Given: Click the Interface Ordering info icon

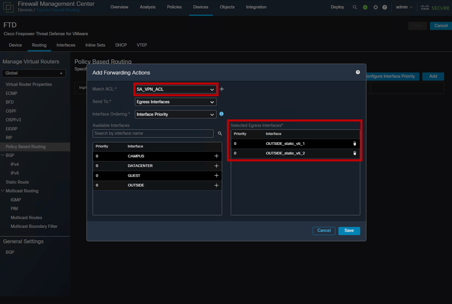Looking at the screenshot, I should coord(221,114).
